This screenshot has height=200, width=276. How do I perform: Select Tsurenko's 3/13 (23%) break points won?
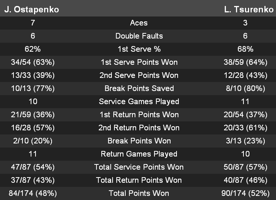click(x=245, y=141)
